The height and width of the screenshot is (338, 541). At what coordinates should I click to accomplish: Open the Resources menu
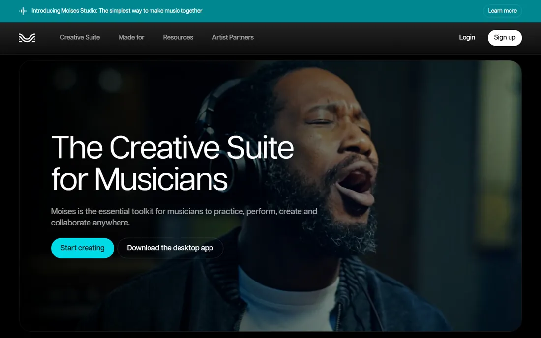point(178,37)
